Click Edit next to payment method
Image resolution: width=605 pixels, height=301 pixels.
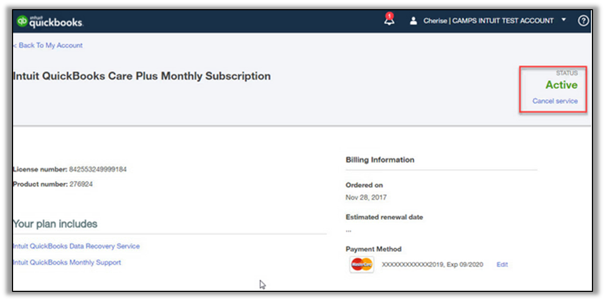coord(502,265)
